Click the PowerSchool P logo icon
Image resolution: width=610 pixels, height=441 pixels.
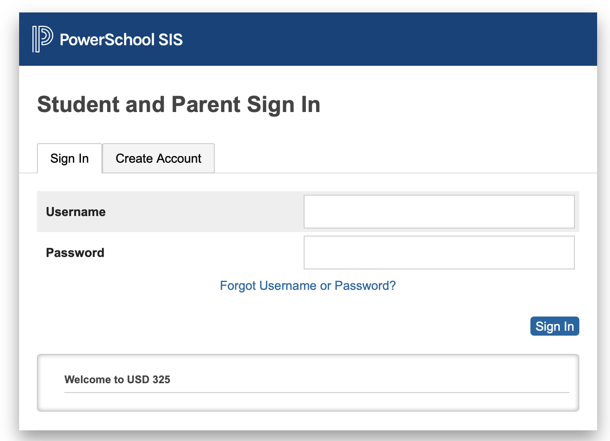[43, 39]
